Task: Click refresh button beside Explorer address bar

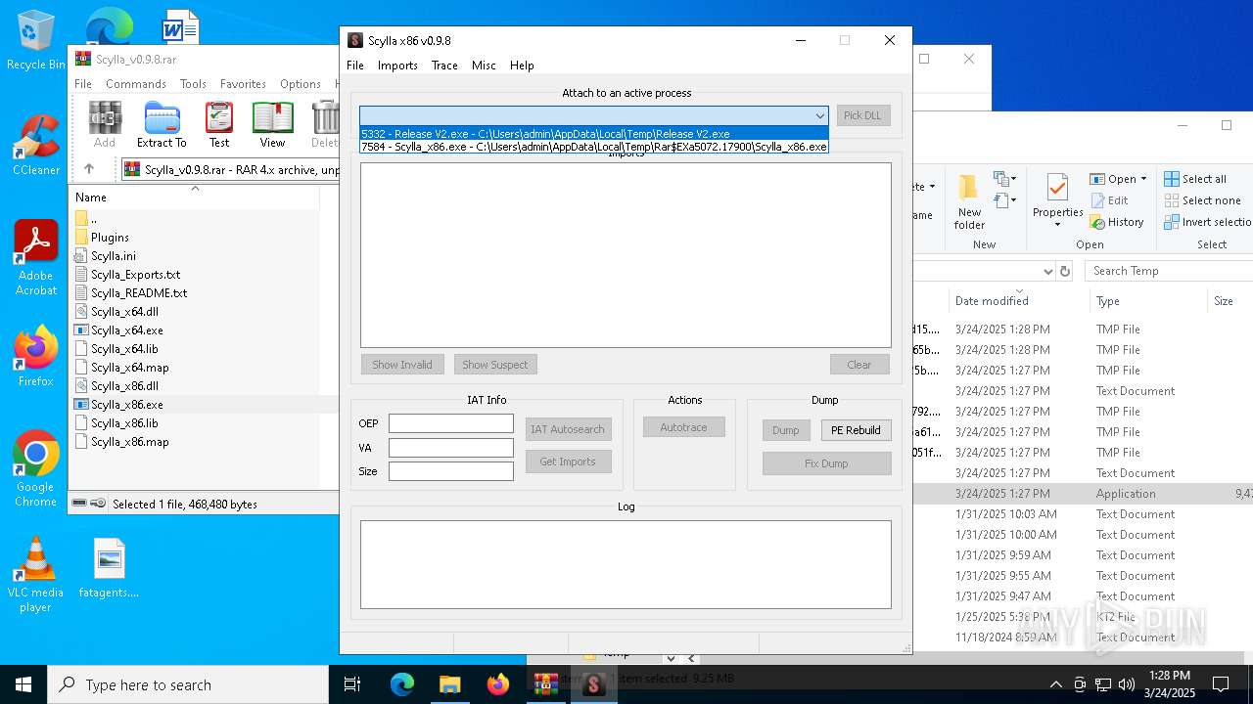Action: [1065, 271]
